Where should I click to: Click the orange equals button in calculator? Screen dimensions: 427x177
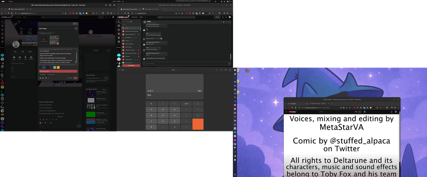point(198,124)
